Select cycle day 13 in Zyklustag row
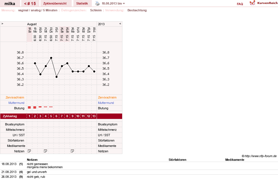This screenshot has height=186, width=278. (x=94, y=116)
